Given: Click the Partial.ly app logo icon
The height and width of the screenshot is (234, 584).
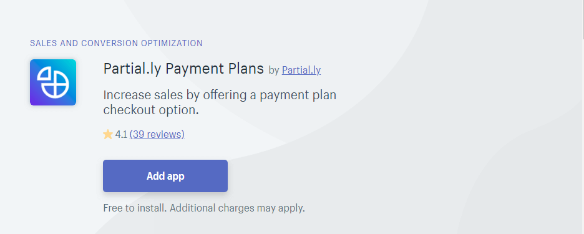Looking at the screenshot, I should (53, 82).
